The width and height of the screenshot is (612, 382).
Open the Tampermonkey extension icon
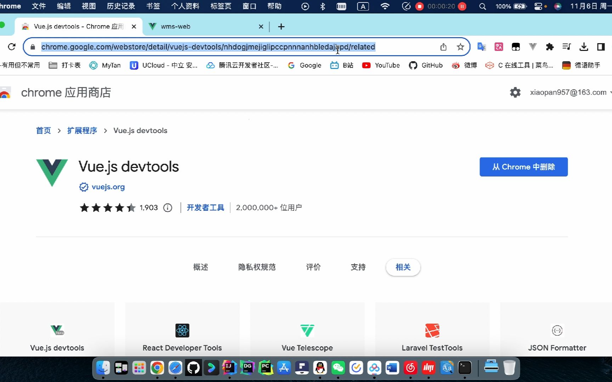(516, 47)
